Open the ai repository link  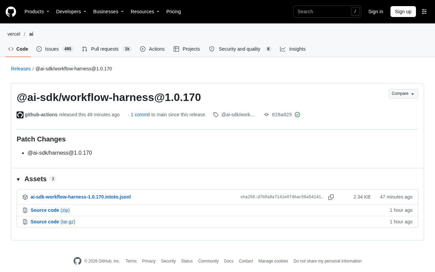(x=31, y=34)
